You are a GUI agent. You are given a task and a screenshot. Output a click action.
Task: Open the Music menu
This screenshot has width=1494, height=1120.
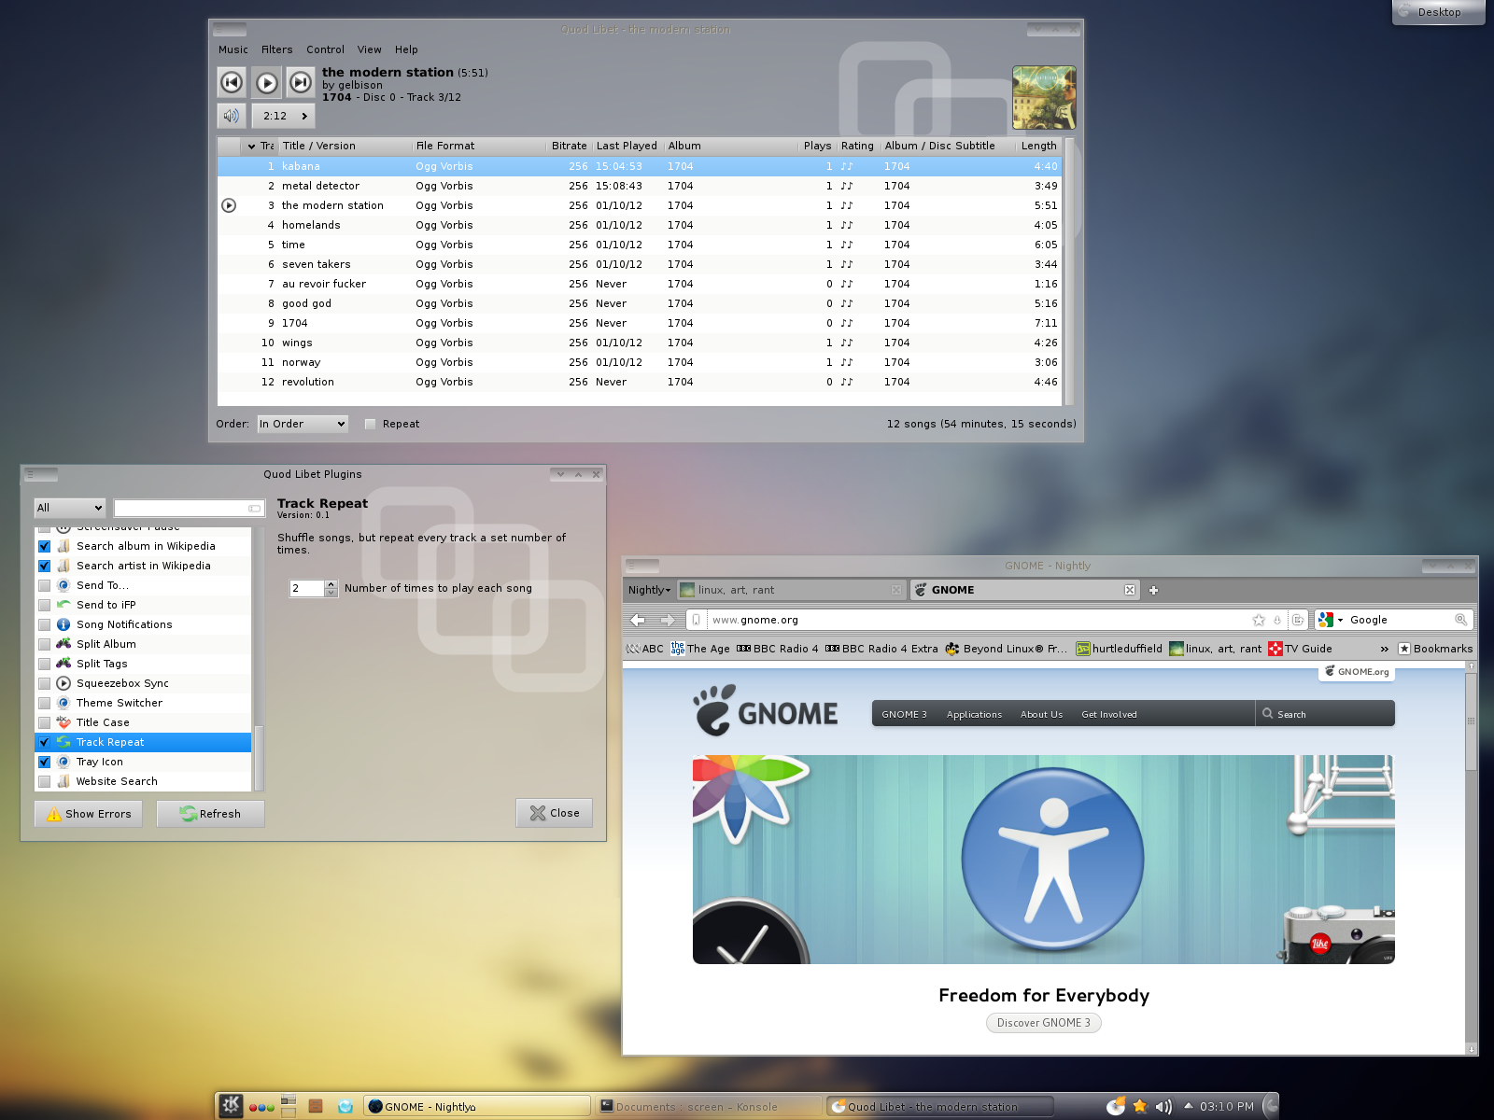point(233,49)
